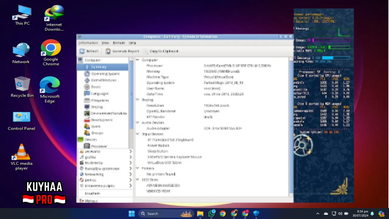Image resolution: width=389 pixels, height=219 pixels.
Task: Click the details pane vertical scrollbar
Action: [x=291, y=127]
